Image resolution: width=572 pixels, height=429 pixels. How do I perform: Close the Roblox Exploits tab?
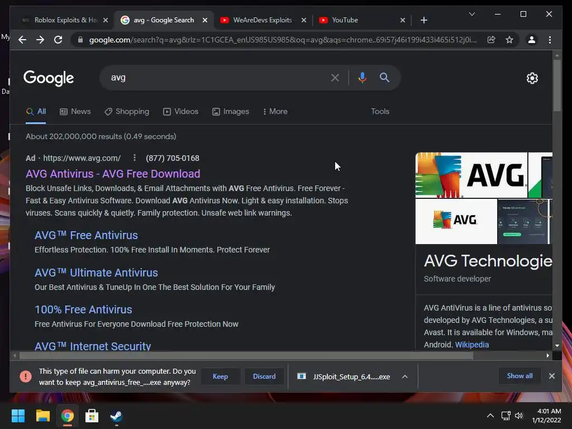[106, 20]
